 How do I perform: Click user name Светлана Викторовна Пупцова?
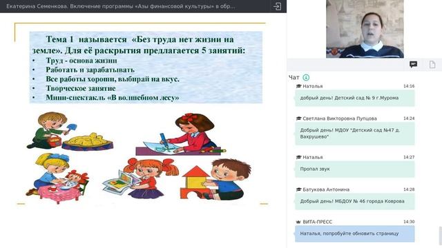click(339, 118)
